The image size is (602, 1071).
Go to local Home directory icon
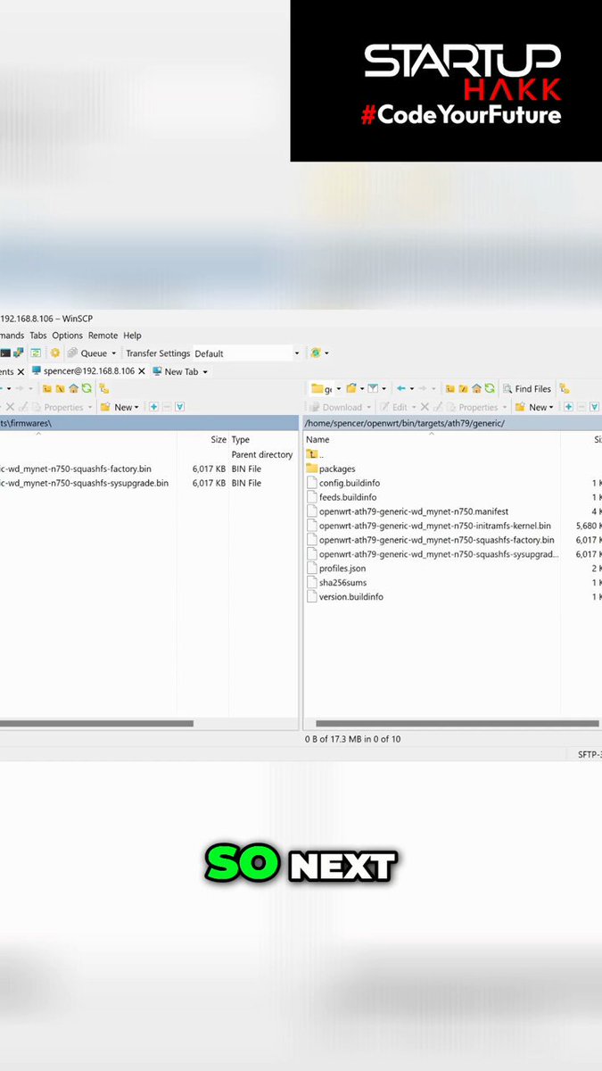tap(74, 389)
